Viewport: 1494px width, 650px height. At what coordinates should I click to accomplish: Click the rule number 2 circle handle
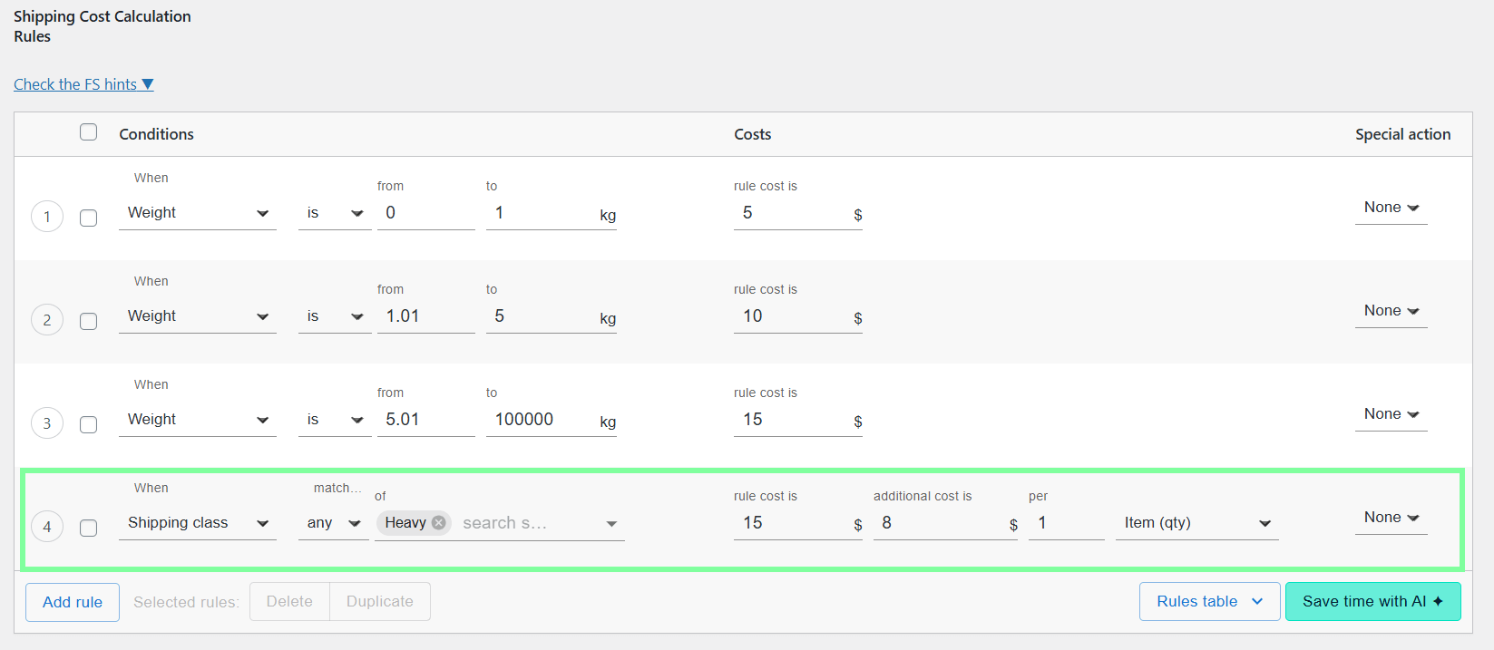click(47, 320)
